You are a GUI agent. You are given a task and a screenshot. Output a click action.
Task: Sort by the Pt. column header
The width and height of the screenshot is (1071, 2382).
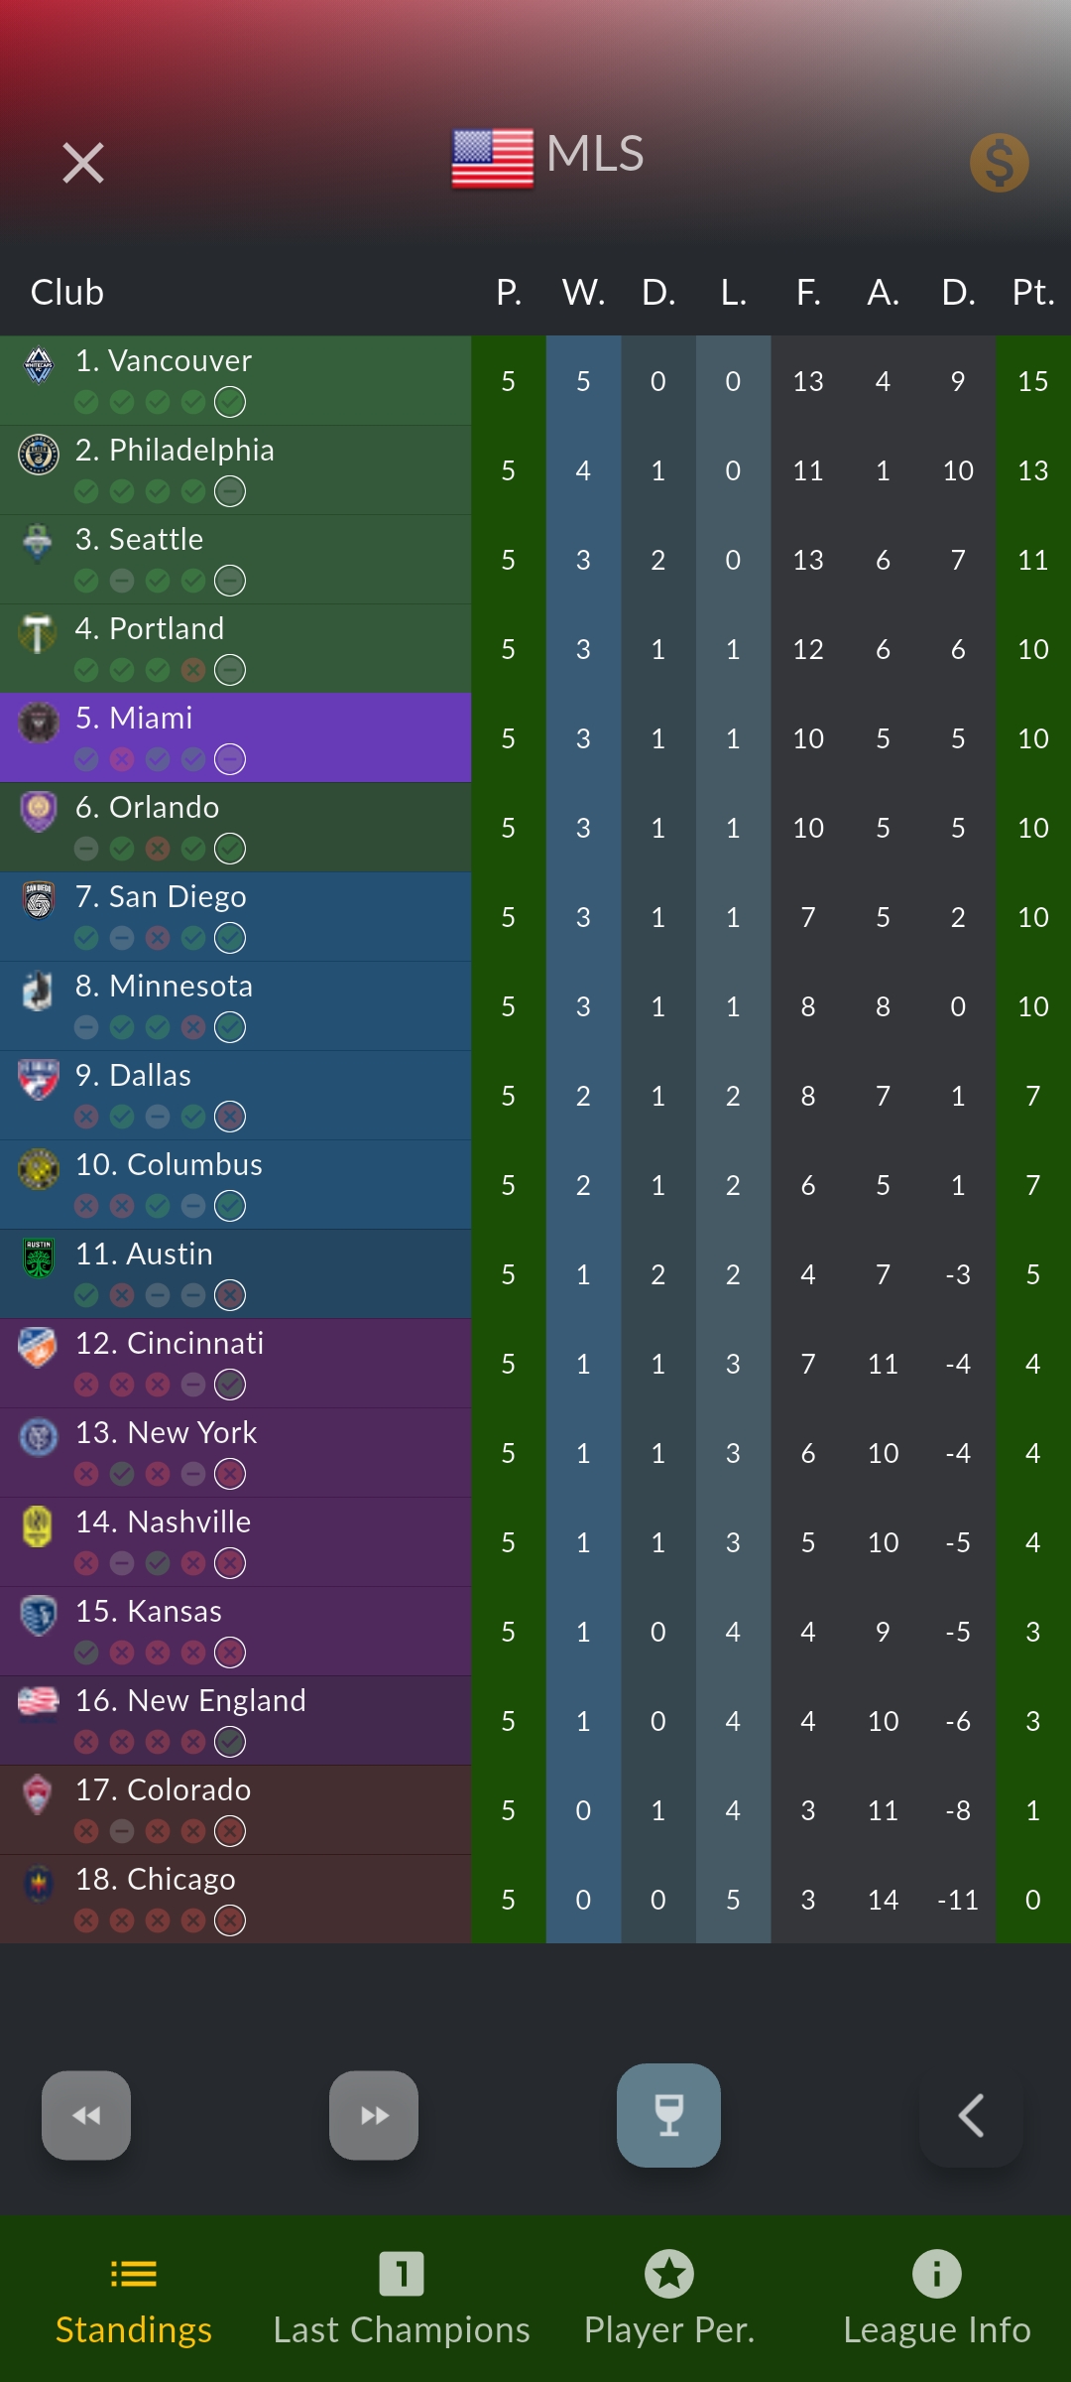point(1032,293)
